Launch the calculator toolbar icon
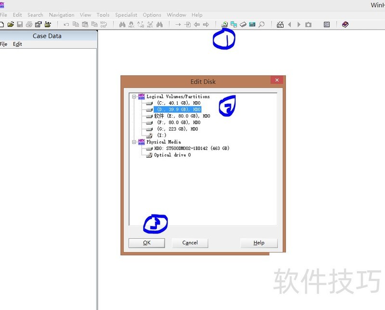The width and height of the screenshot is (385, 310). (253, 24)
